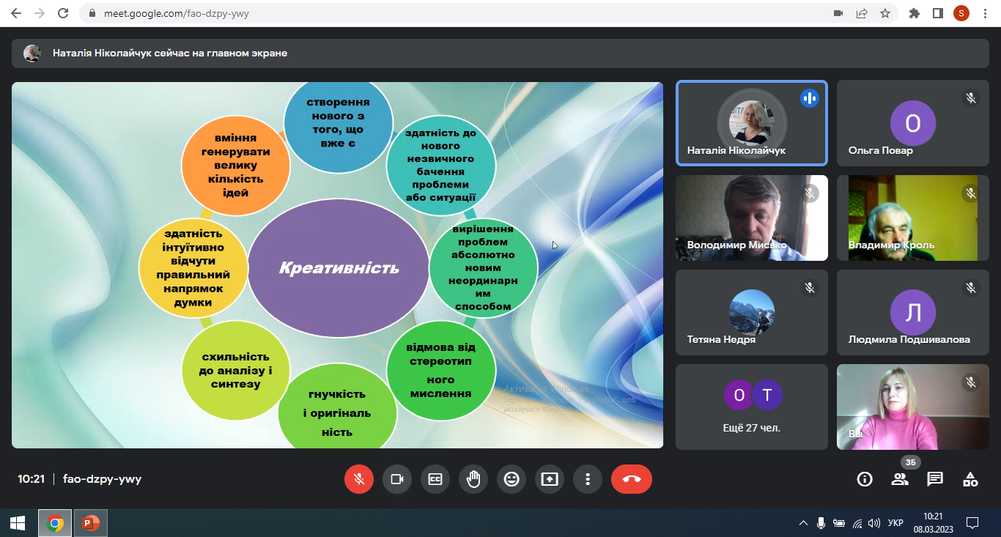Screen dimensions: 1001x537
Task: Raise hand in the meeting
Action: 473,479
